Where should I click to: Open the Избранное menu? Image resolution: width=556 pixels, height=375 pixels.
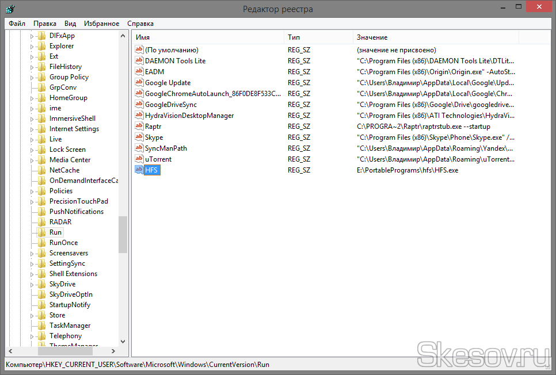[101, 24]
